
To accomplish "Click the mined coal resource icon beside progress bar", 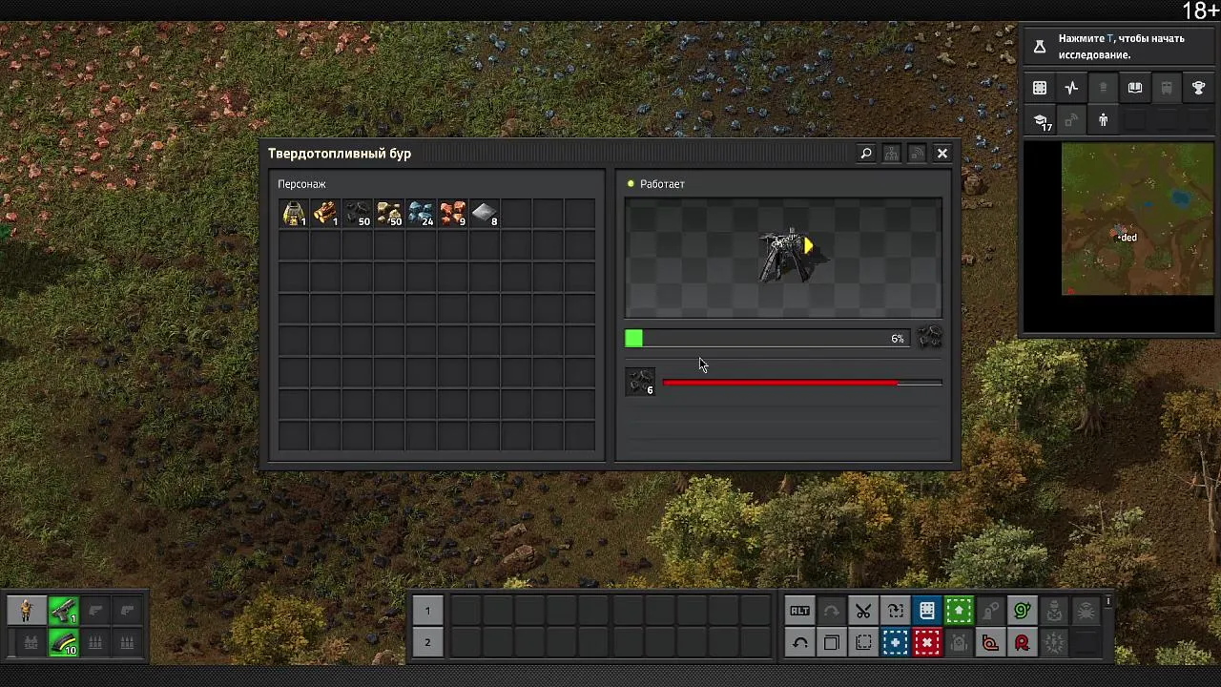I will pyautogui.click(x=929, y=338).
